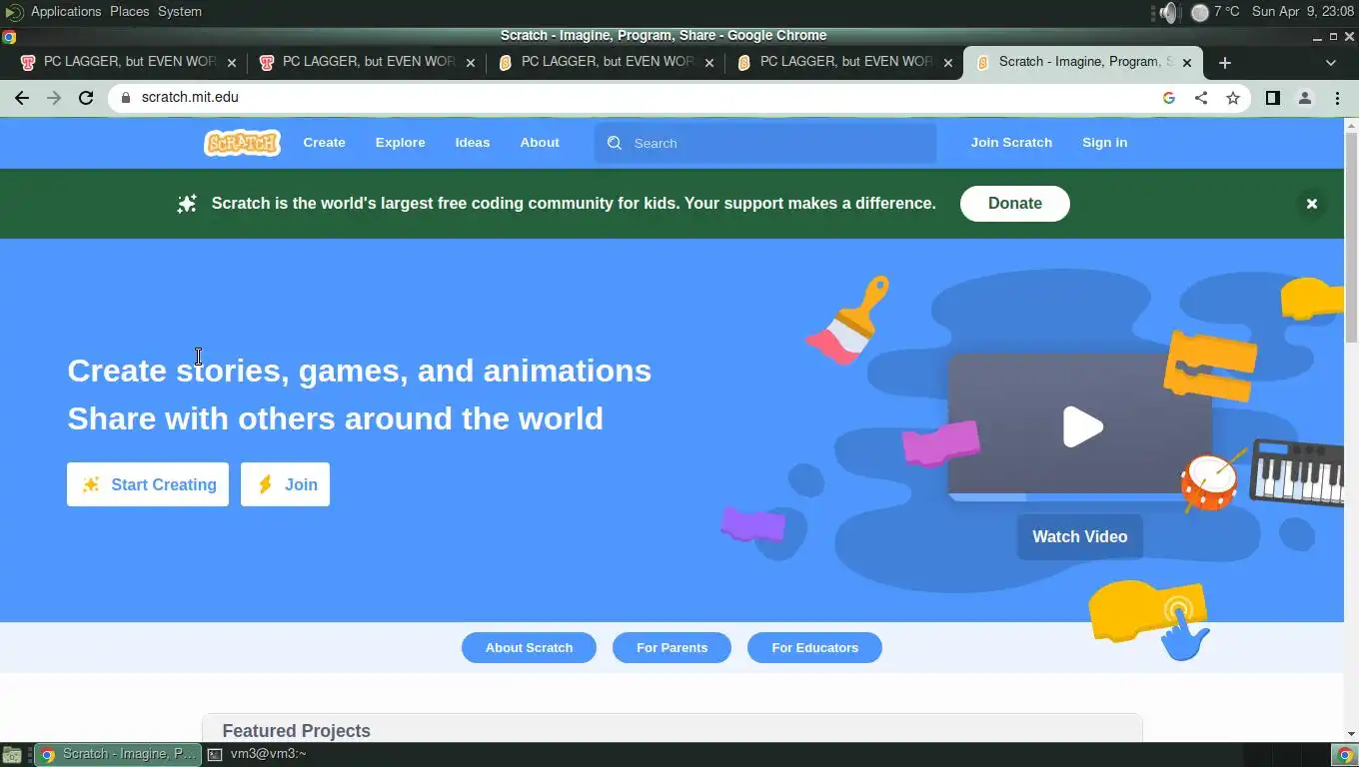The width and height of the screenshot is (1359, 767).
Task: Open the System menu
Action: 180,11
